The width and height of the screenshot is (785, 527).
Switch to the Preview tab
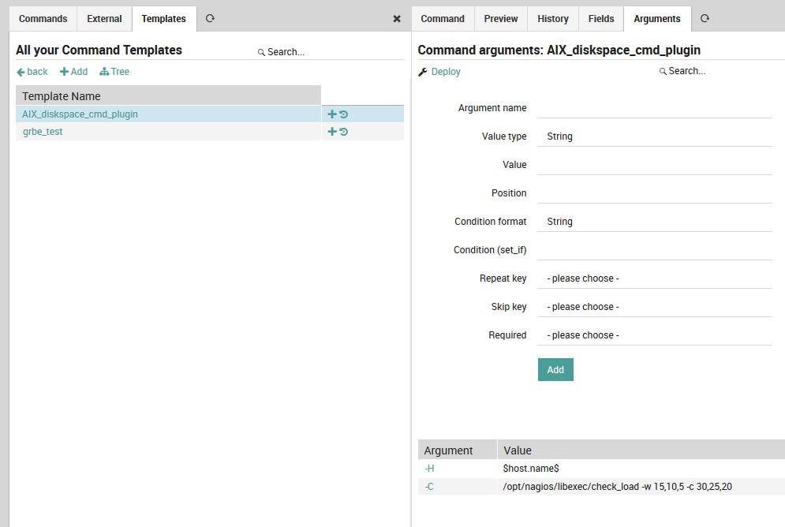[x=501, y=19]
